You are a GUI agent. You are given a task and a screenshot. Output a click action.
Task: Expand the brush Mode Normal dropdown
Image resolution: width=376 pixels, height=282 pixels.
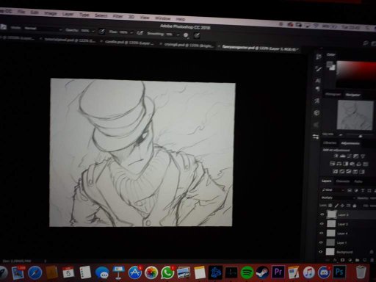click(x=43, y=29)
